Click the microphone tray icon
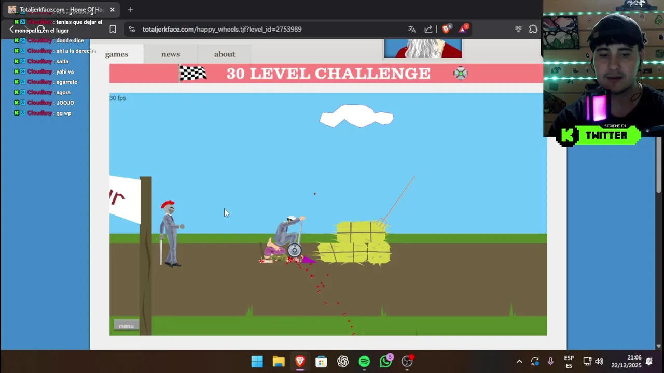This screenshot has height=373, width=664. pyautogui.click(x=550, y=362)
